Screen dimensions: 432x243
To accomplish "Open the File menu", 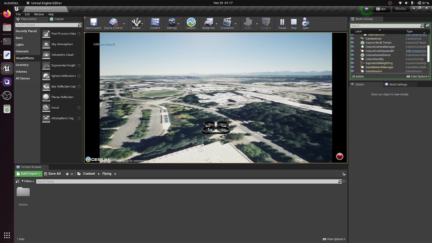I will [18, 15].
